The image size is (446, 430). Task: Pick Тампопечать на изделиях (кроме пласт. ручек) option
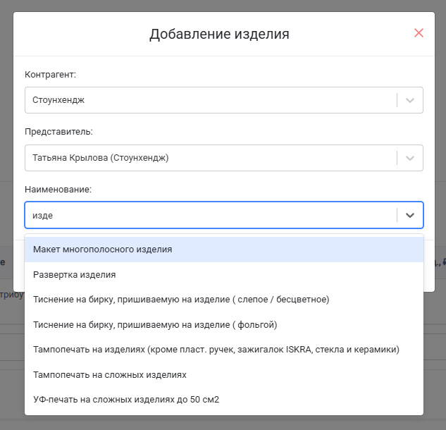pos(224,350)
